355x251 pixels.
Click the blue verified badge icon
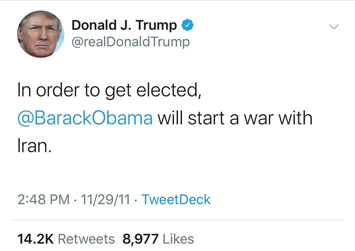[x=188, y=25]
